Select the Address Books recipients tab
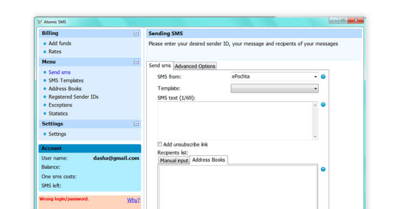This screenshot has width=400, height=209. [208, 160]
